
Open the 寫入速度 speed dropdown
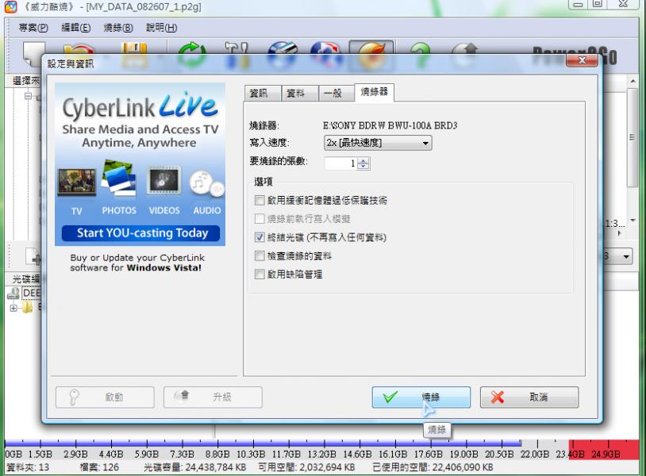pos(378,144)
